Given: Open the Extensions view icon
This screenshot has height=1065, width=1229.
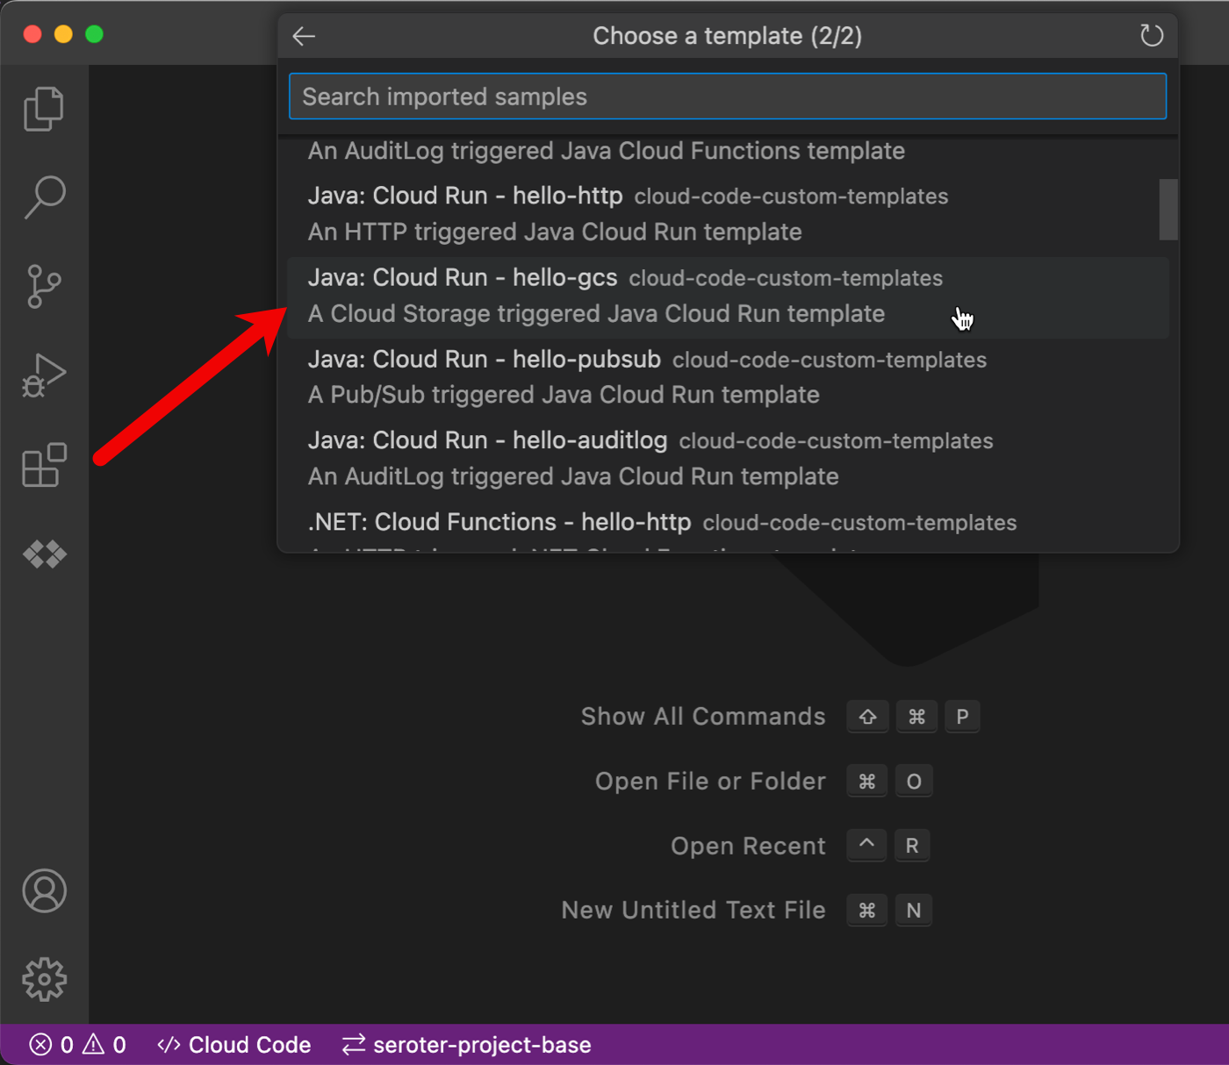Looking at the screenshot, I should tap(44, 465).
